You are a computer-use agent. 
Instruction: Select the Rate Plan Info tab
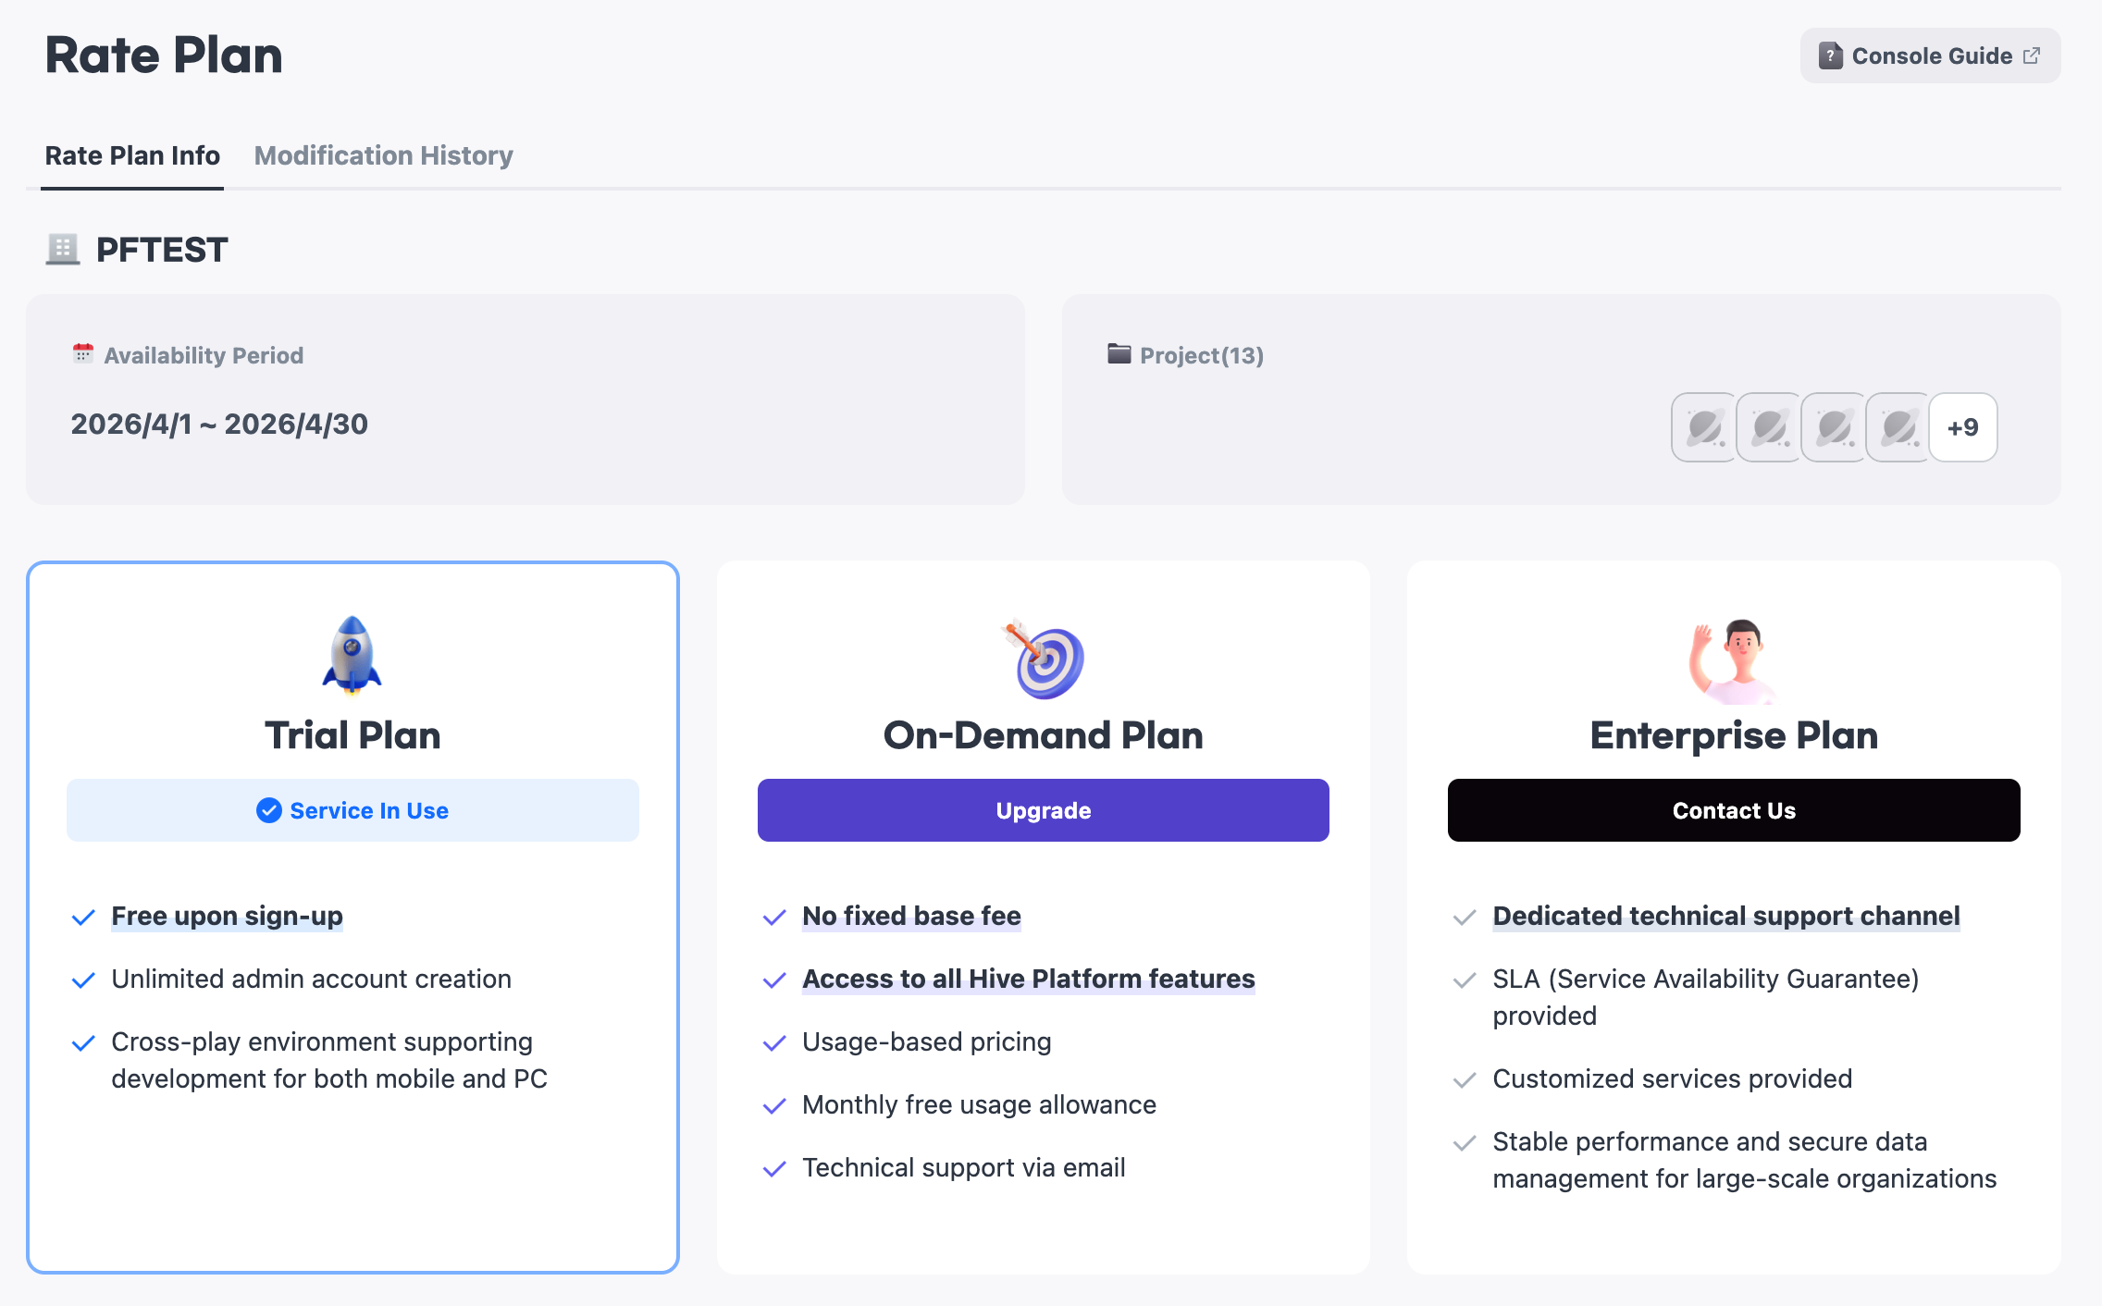[132, 155]
